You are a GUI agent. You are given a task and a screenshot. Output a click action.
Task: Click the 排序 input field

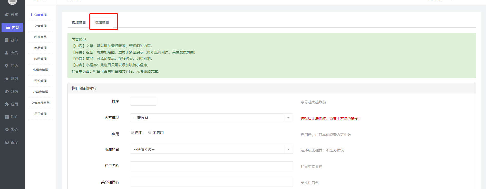(x=143, y=101)
